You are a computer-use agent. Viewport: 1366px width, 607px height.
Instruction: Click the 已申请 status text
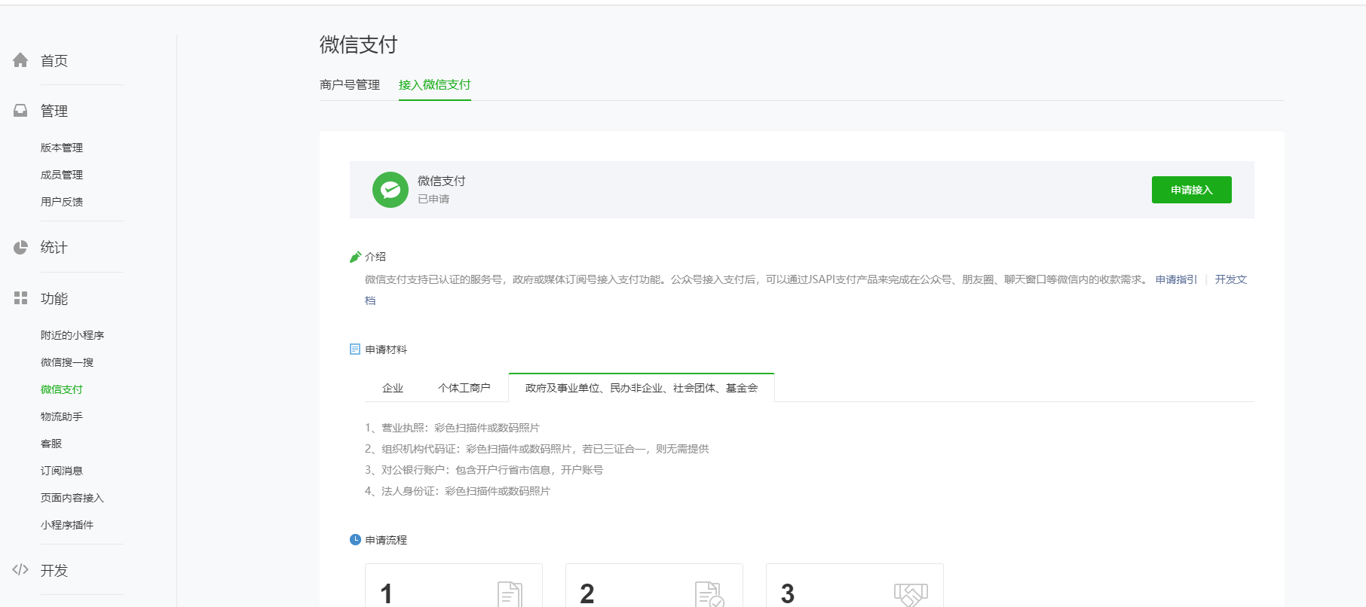[433, 200]
